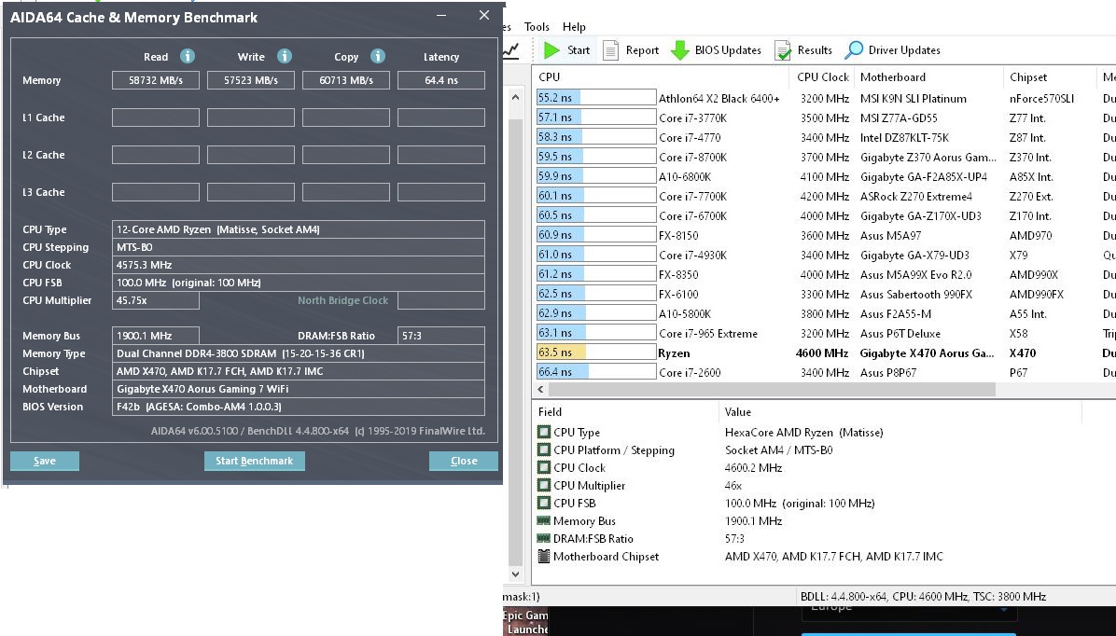Click the info icon next to Copy

tap(378, 56)
